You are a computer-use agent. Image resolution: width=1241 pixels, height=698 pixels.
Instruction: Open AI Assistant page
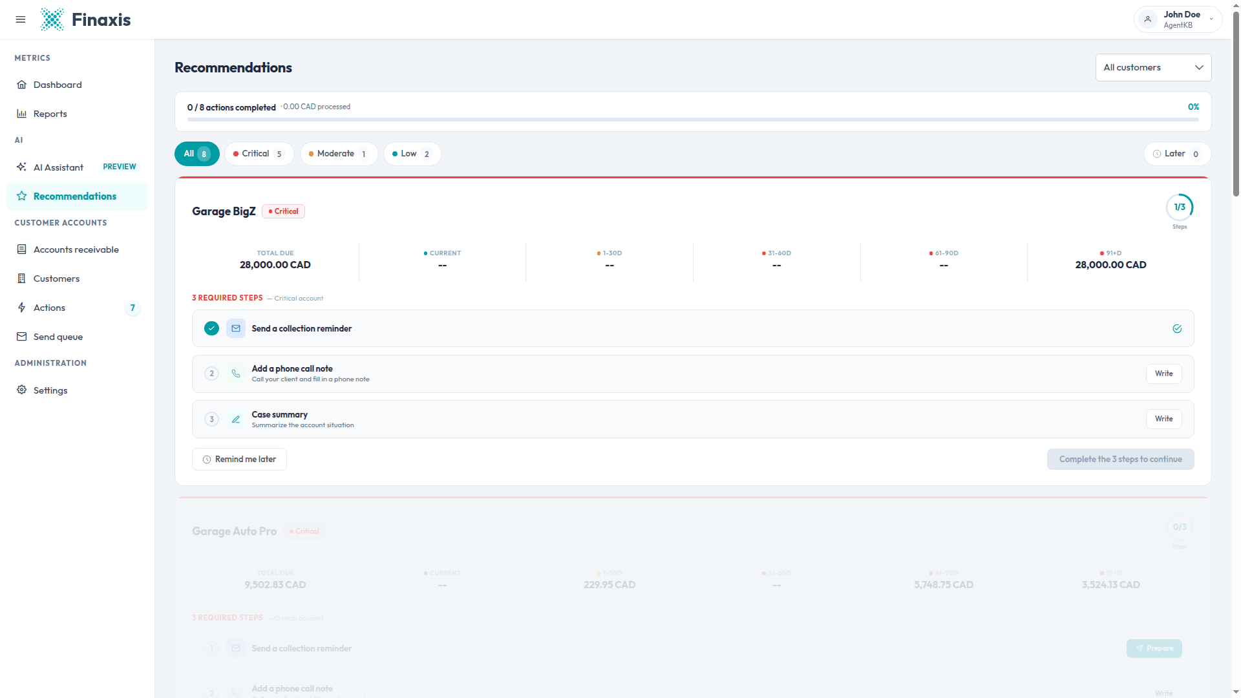tap(77, 167)
